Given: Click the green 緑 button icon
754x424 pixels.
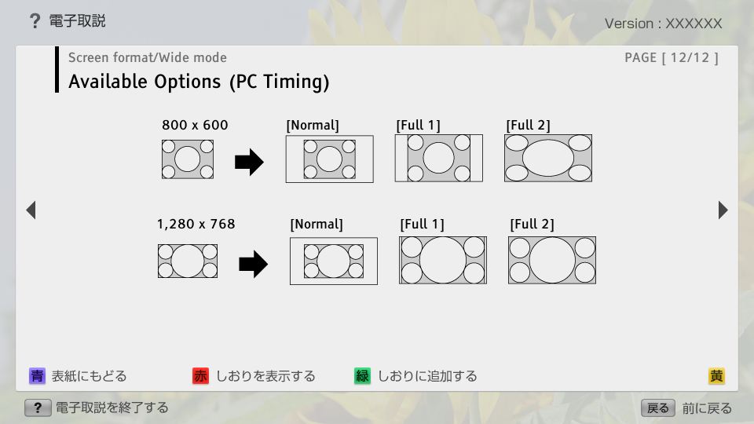Looking at the screenshot, I should (362, 376).
